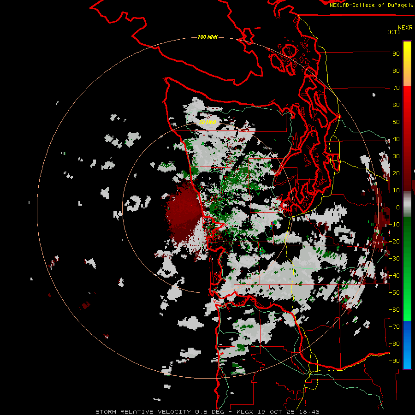Viewport: 415px width, 415px height.
Task: Select the 0 value on the velocity scale
Action: (398, 207)
